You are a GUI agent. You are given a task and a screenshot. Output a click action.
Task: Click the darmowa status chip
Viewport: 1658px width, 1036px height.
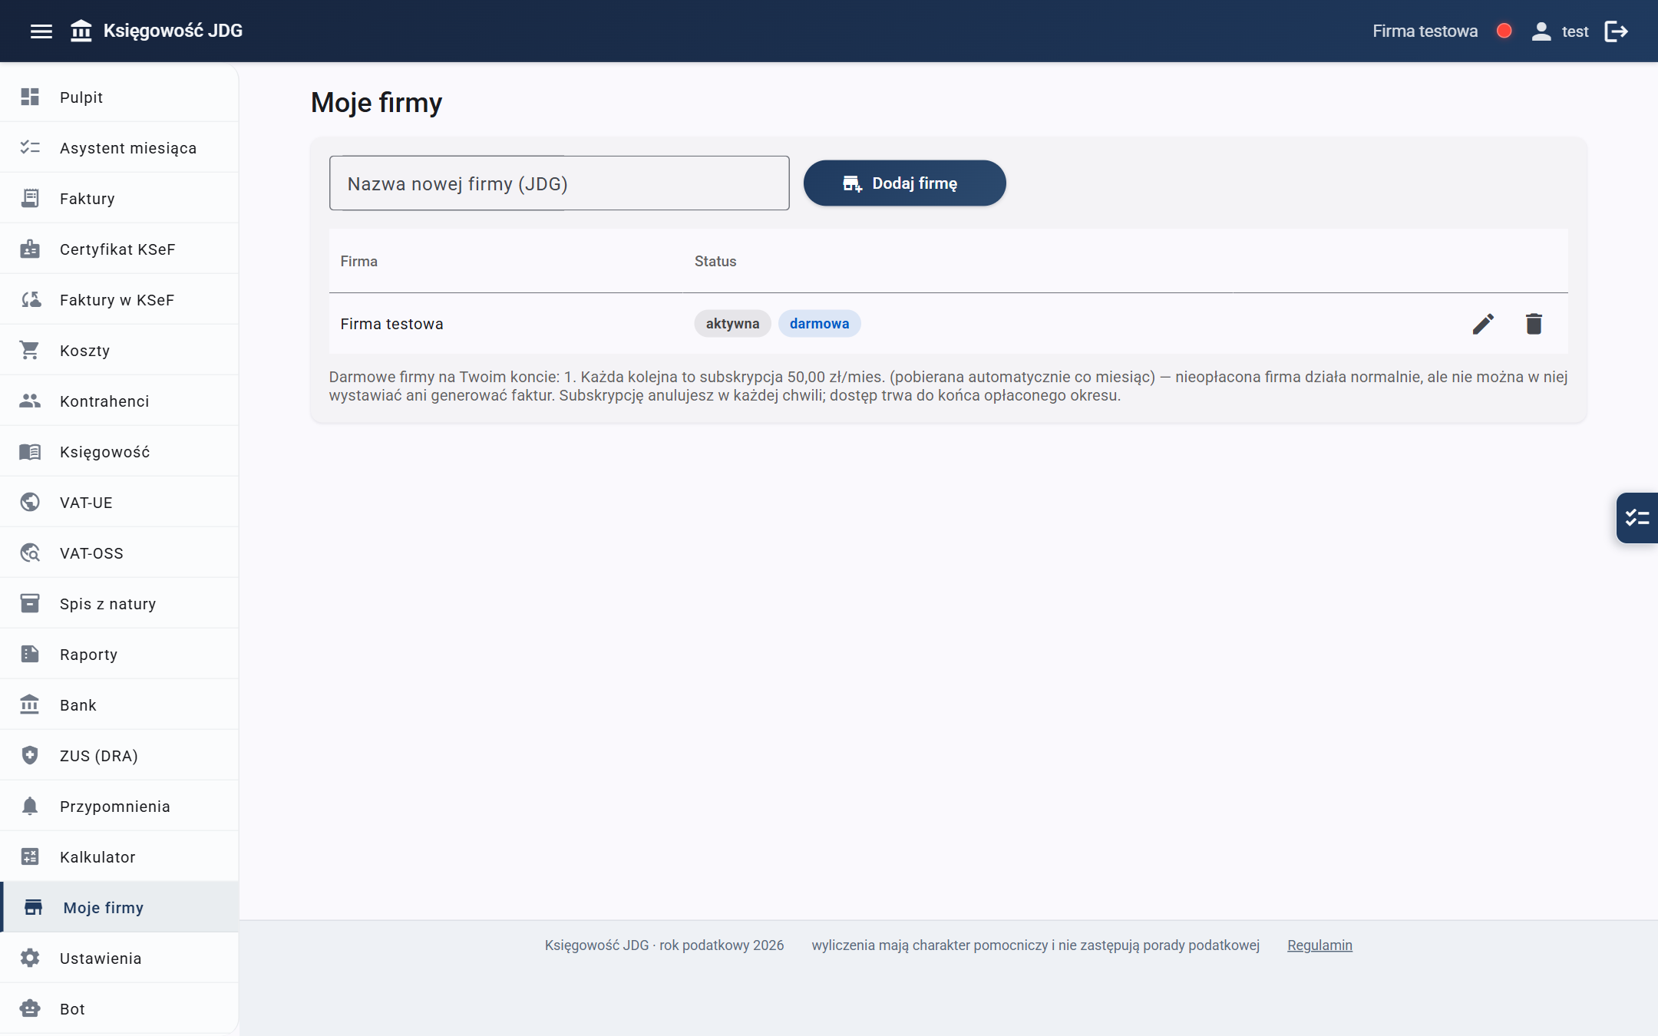point(819,324)
